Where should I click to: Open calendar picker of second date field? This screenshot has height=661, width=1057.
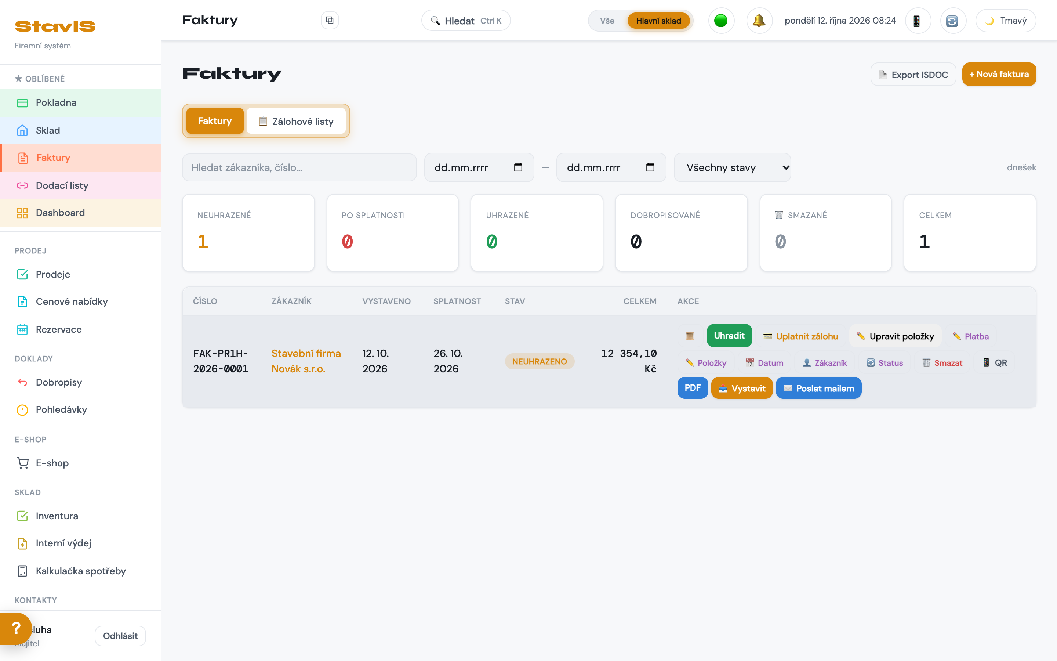pos(650,167)
